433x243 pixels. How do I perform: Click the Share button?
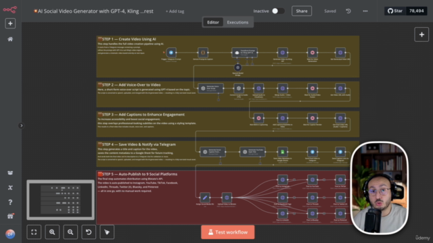click(x=302, y=11)
